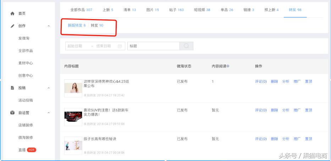The image size is (331, 161).
Task: Open 首页 in the sidebar
Action: click(x=22, y=13)
